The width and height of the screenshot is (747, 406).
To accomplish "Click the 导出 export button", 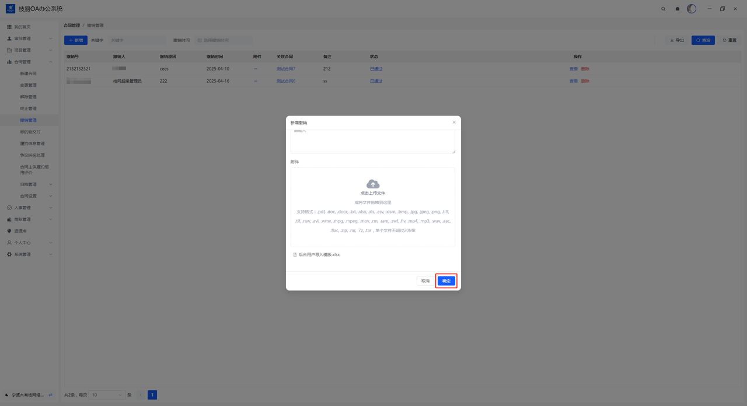I will [x=677, y=40].
